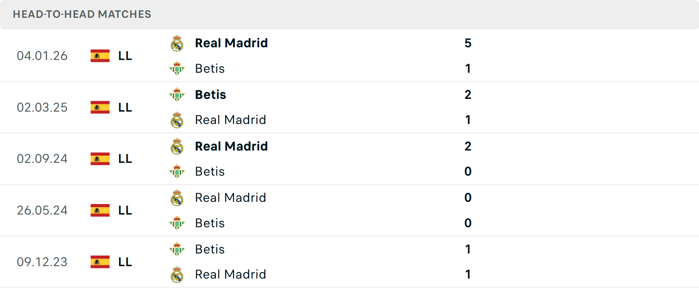Click the Real Madrid crest in the 02.09.24 row

[x=177, y=146]
